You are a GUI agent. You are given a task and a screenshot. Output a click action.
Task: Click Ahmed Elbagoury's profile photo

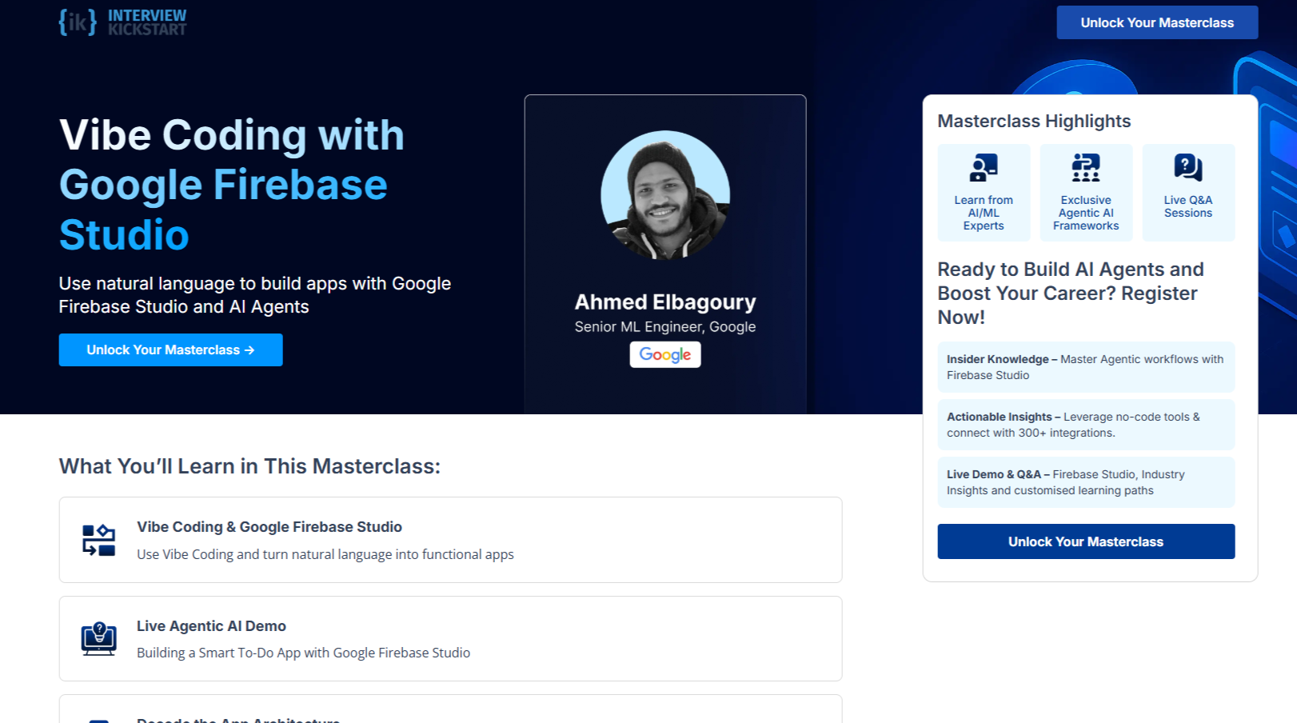[x=664, y=195]
